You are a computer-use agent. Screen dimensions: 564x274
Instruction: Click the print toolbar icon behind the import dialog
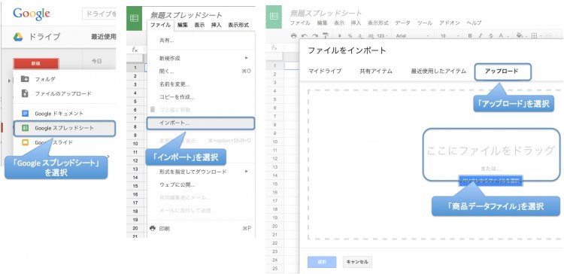click(x=294, y=35)
